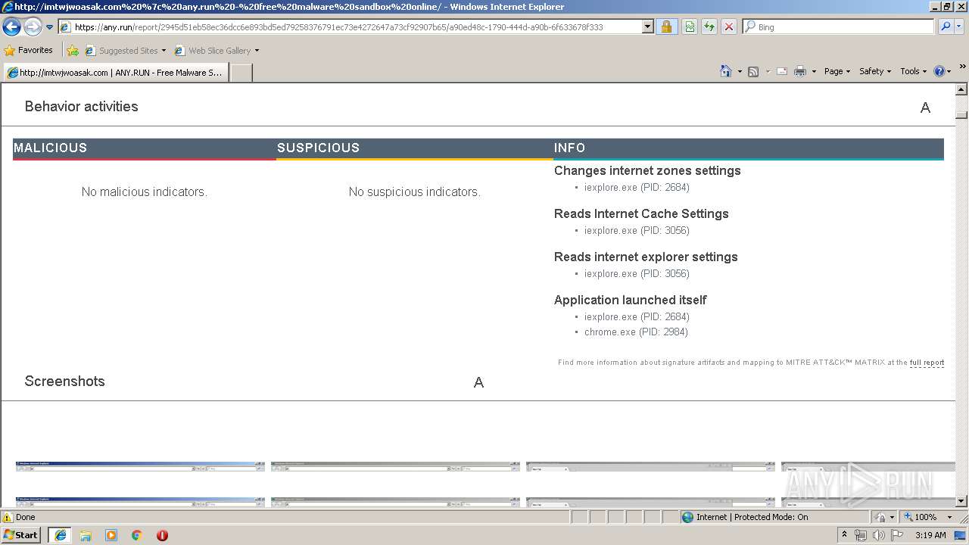Image resolution: width=969 pixels, height=545 pixels.
Task: Open the Favorites center
Action: [29, 51]
